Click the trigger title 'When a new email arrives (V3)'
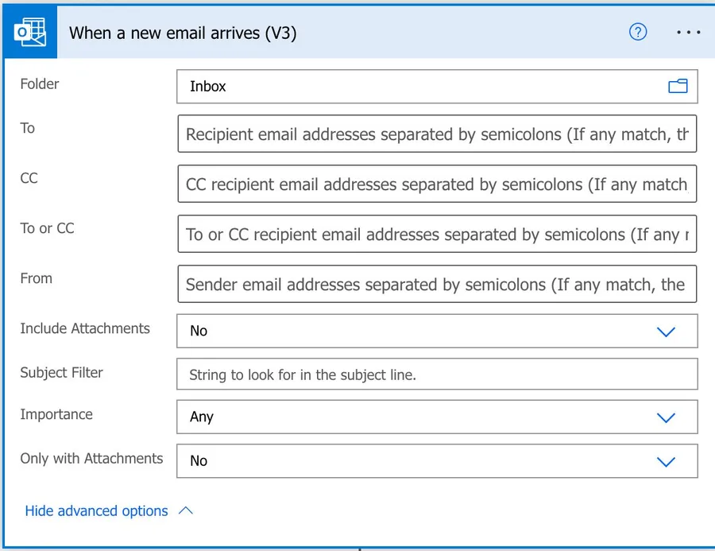 [x=184, y=33]
